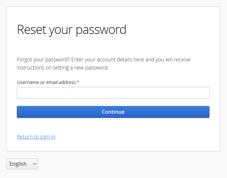
Task: Click the Username or email address field
Action: pyautogui.click(x=113, y=93)
